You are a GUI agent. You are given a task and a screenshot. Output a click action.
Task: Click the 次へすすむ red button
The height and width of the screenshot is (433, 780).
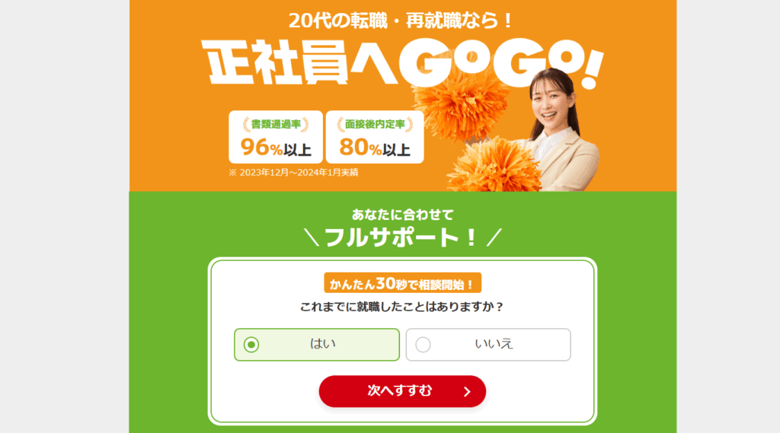click(x=402, y=391)
